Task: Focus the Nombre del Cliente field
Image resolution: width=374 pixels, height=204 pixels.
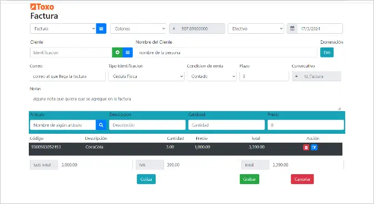Action: [227, 53]
